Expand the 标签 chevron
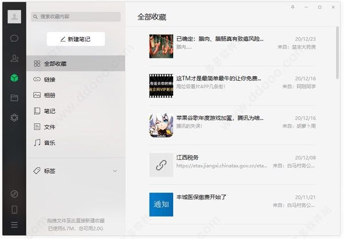The width and height of the screenshot is (344, 239). pyautogui.click(x=115, y=171)
